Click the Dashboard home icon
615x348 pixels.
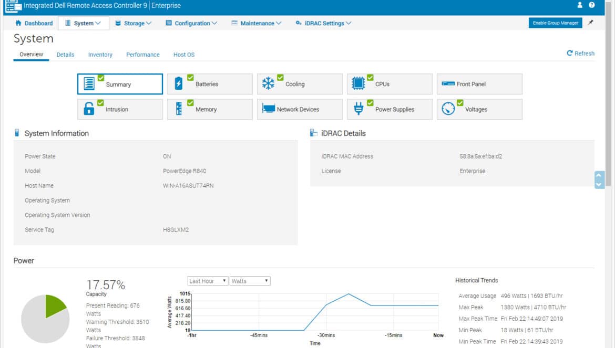(18, 23)
